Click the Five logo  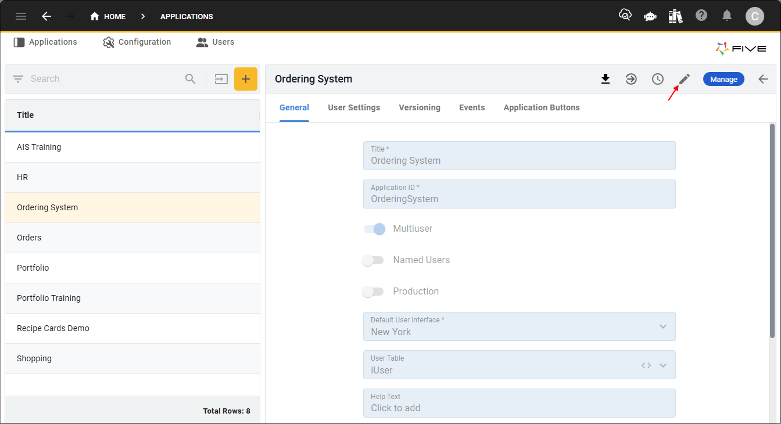click(x=741, y=49)
